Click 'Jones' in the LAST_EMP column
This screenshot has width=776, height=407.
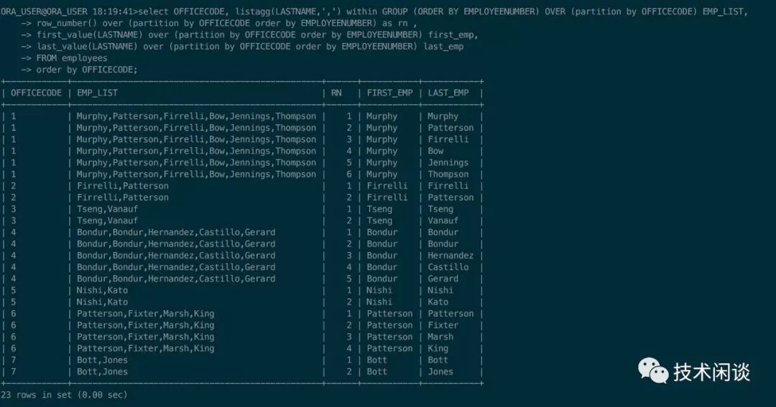[440, 372]
